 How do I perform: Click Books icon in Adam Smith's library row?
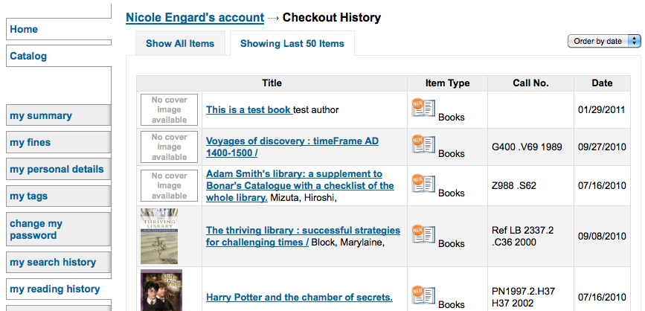(424, 185)
